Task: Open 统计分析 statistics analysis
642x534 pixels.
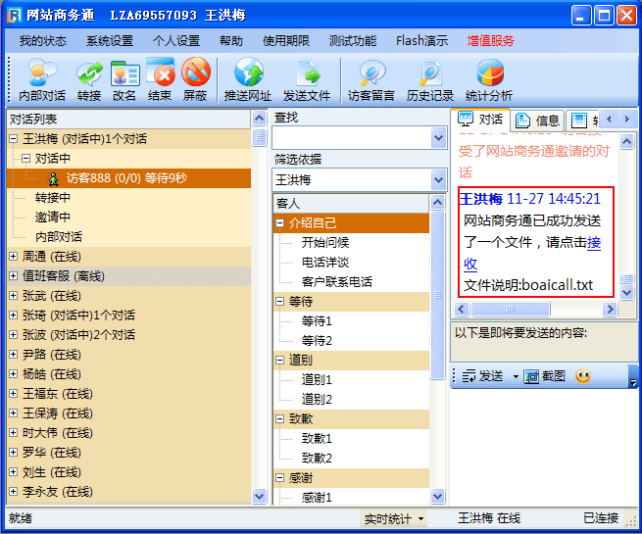Action: tap(489, 79)
